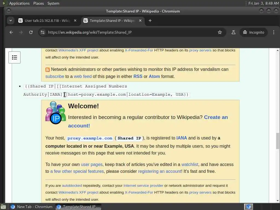Open the Atom format link
This screenshot has height=210, width=280.
point(154,77)
